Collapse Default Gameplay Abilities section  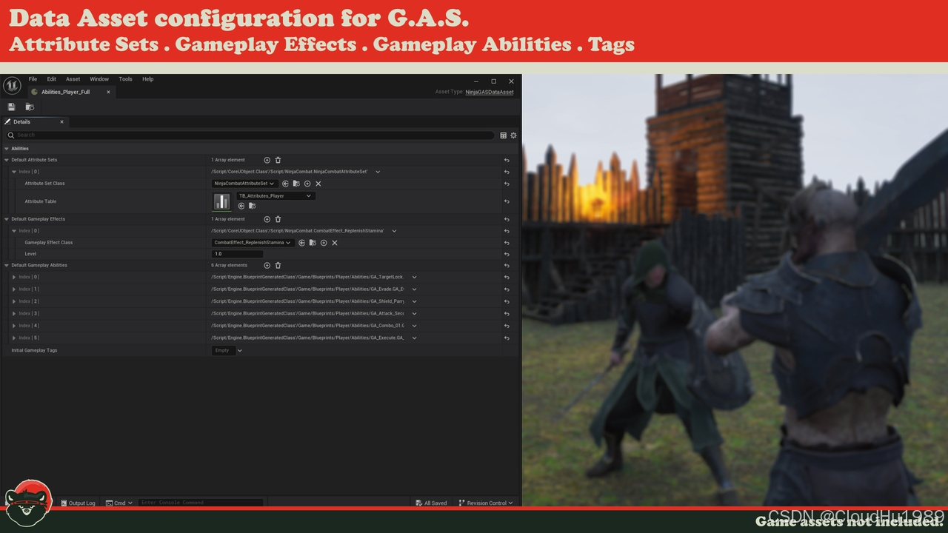tap(7, 265)
